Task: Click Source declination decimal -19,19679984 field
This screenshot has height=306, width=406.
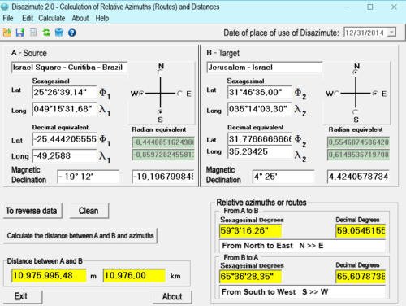Action: coord(163,177)
